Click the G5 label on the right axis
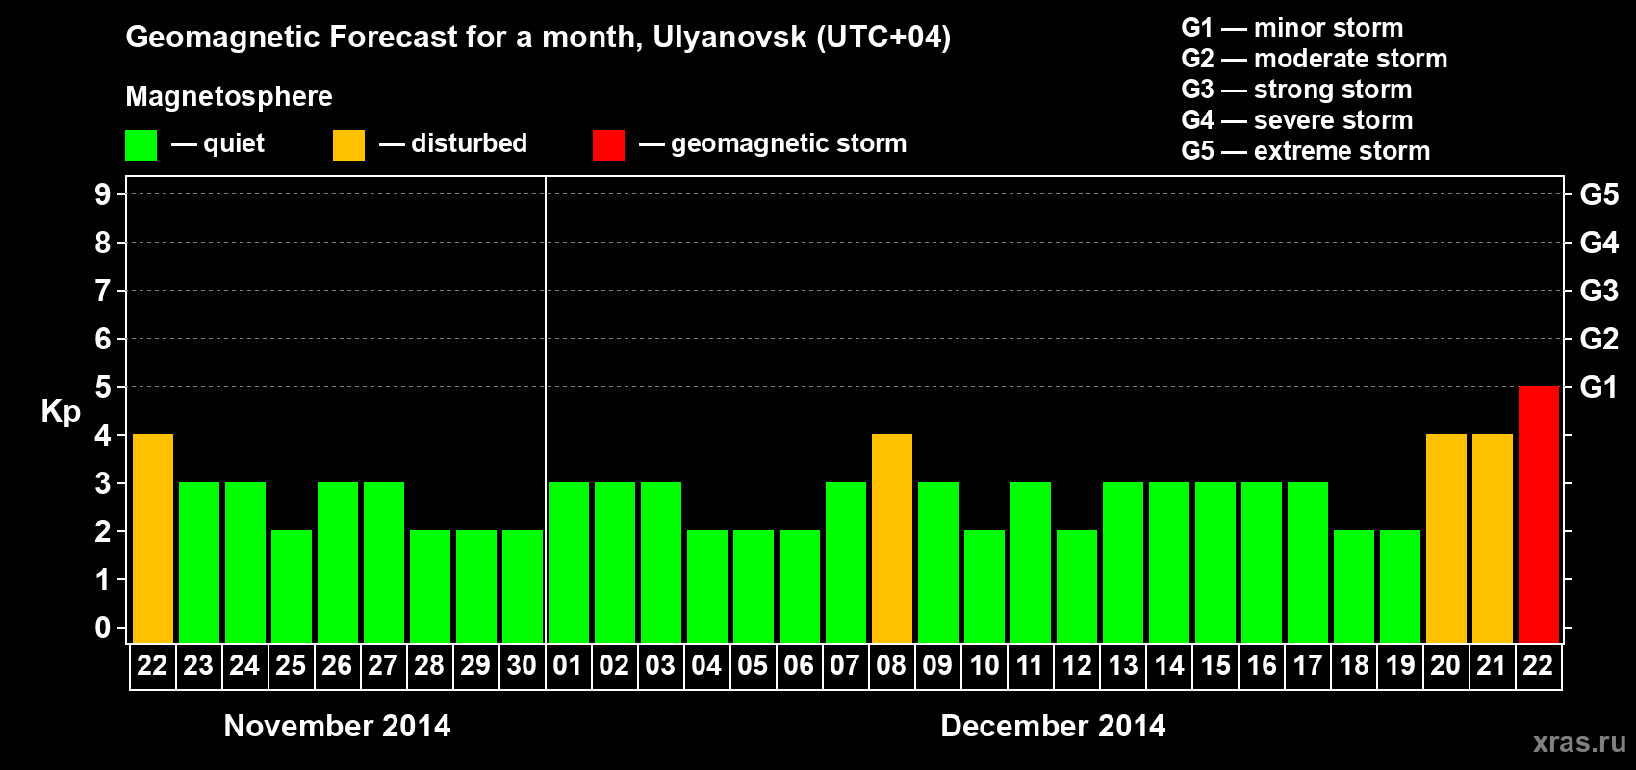Image resolution: width=1636 pixels, height=770 pixels. click(1598, 195)
